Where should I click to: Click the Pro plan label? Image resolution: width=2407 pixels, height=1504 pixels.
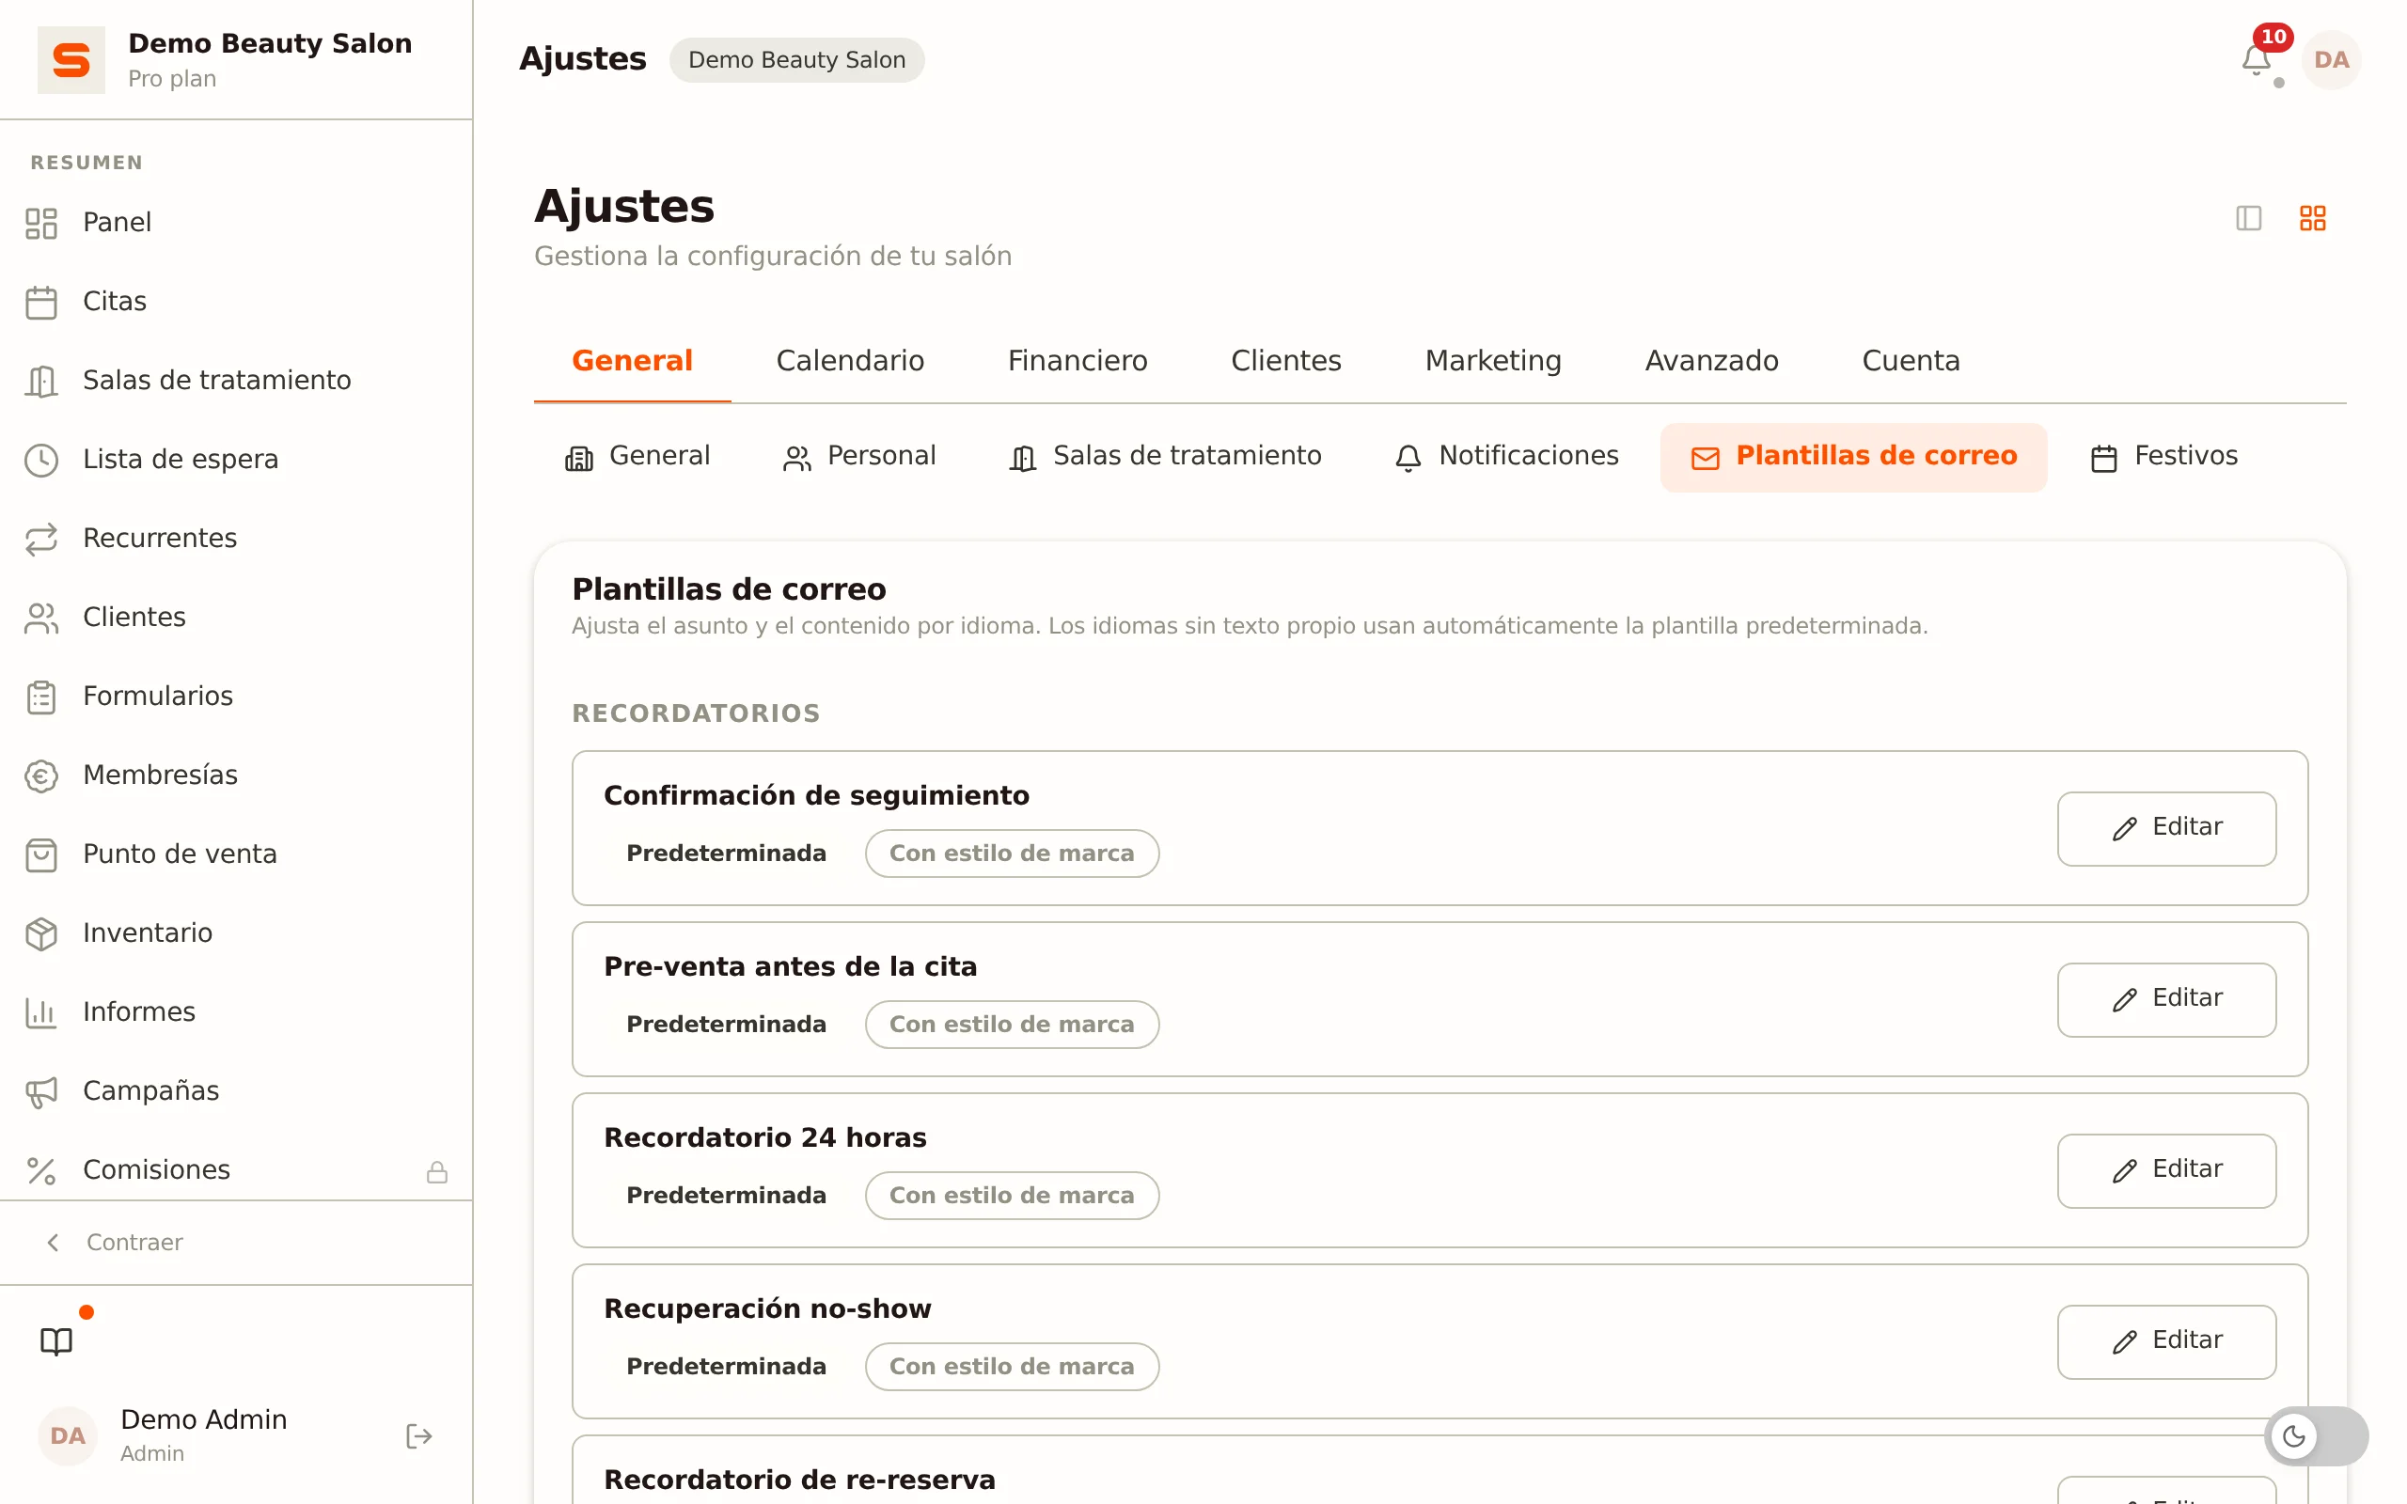click(172, 79)
